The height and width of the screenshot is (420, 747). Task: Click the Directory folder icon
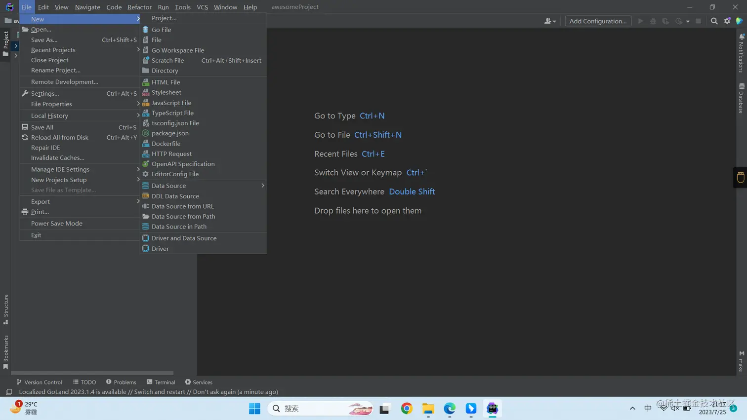(x=145, y=71)
